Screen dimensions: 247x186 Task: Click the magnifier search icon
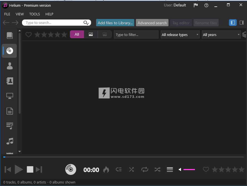pos(85,23)
